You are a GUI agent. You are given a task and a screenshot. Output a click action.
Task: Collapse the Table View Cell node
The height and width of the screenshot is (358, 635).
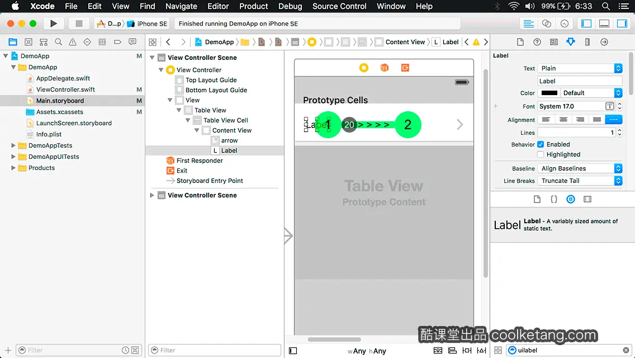click(x=188, y=120)
